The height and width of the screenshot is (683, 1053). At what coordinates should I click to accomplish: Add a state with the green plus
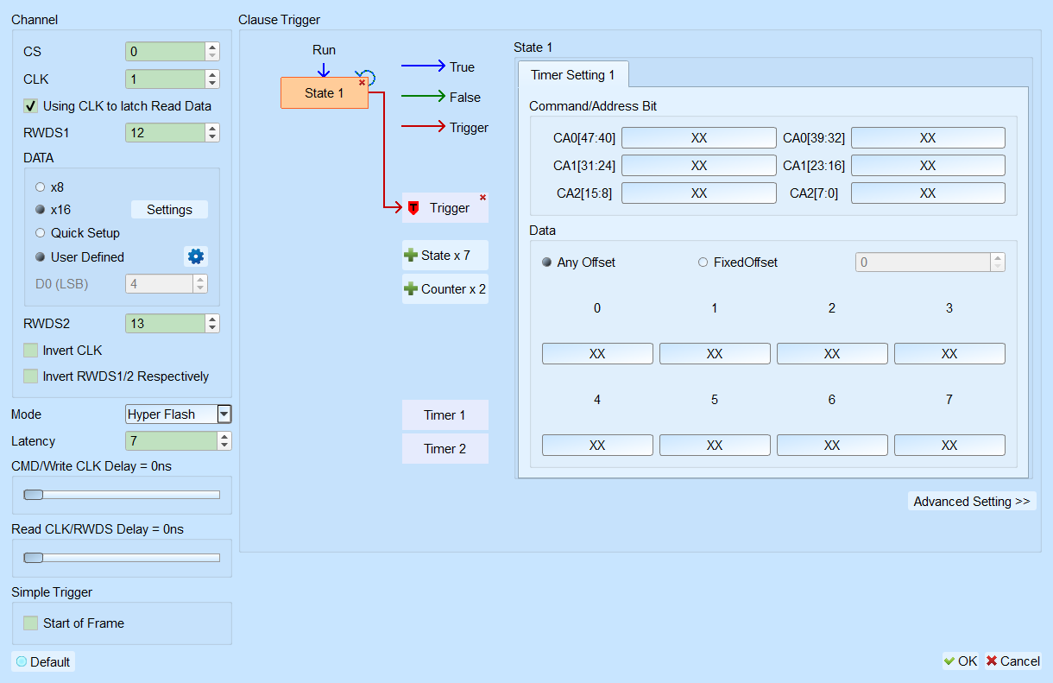(411, 256)
